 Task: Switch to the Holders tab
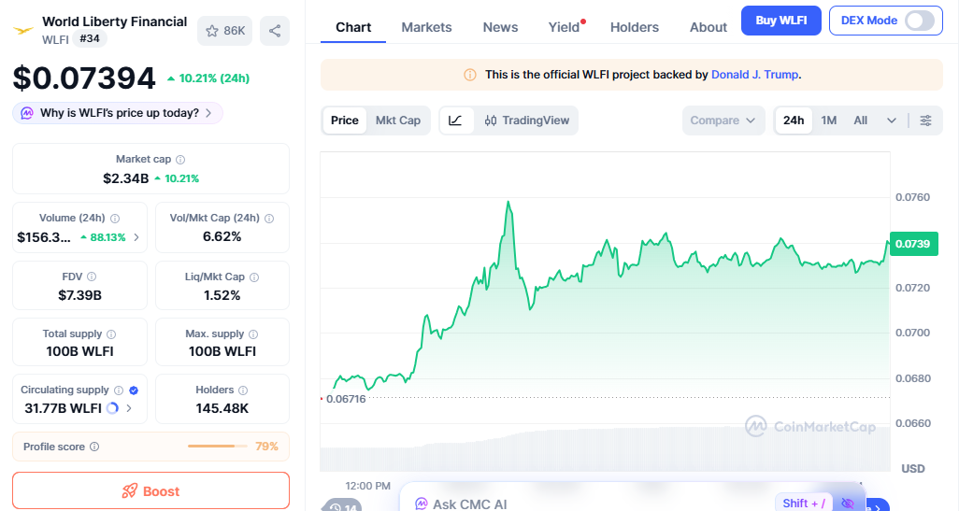[635, 27]
